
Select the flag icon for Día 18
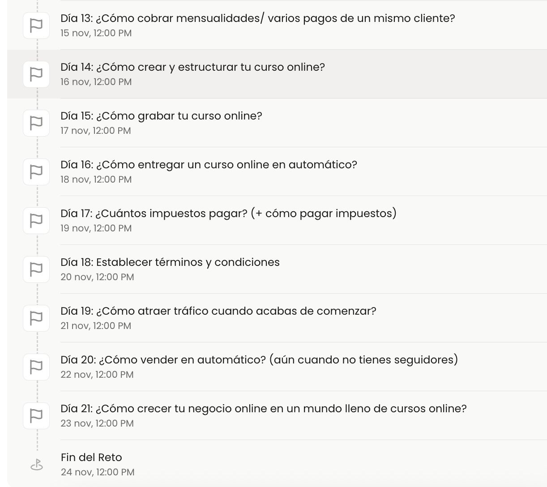[x=36, y=269]
